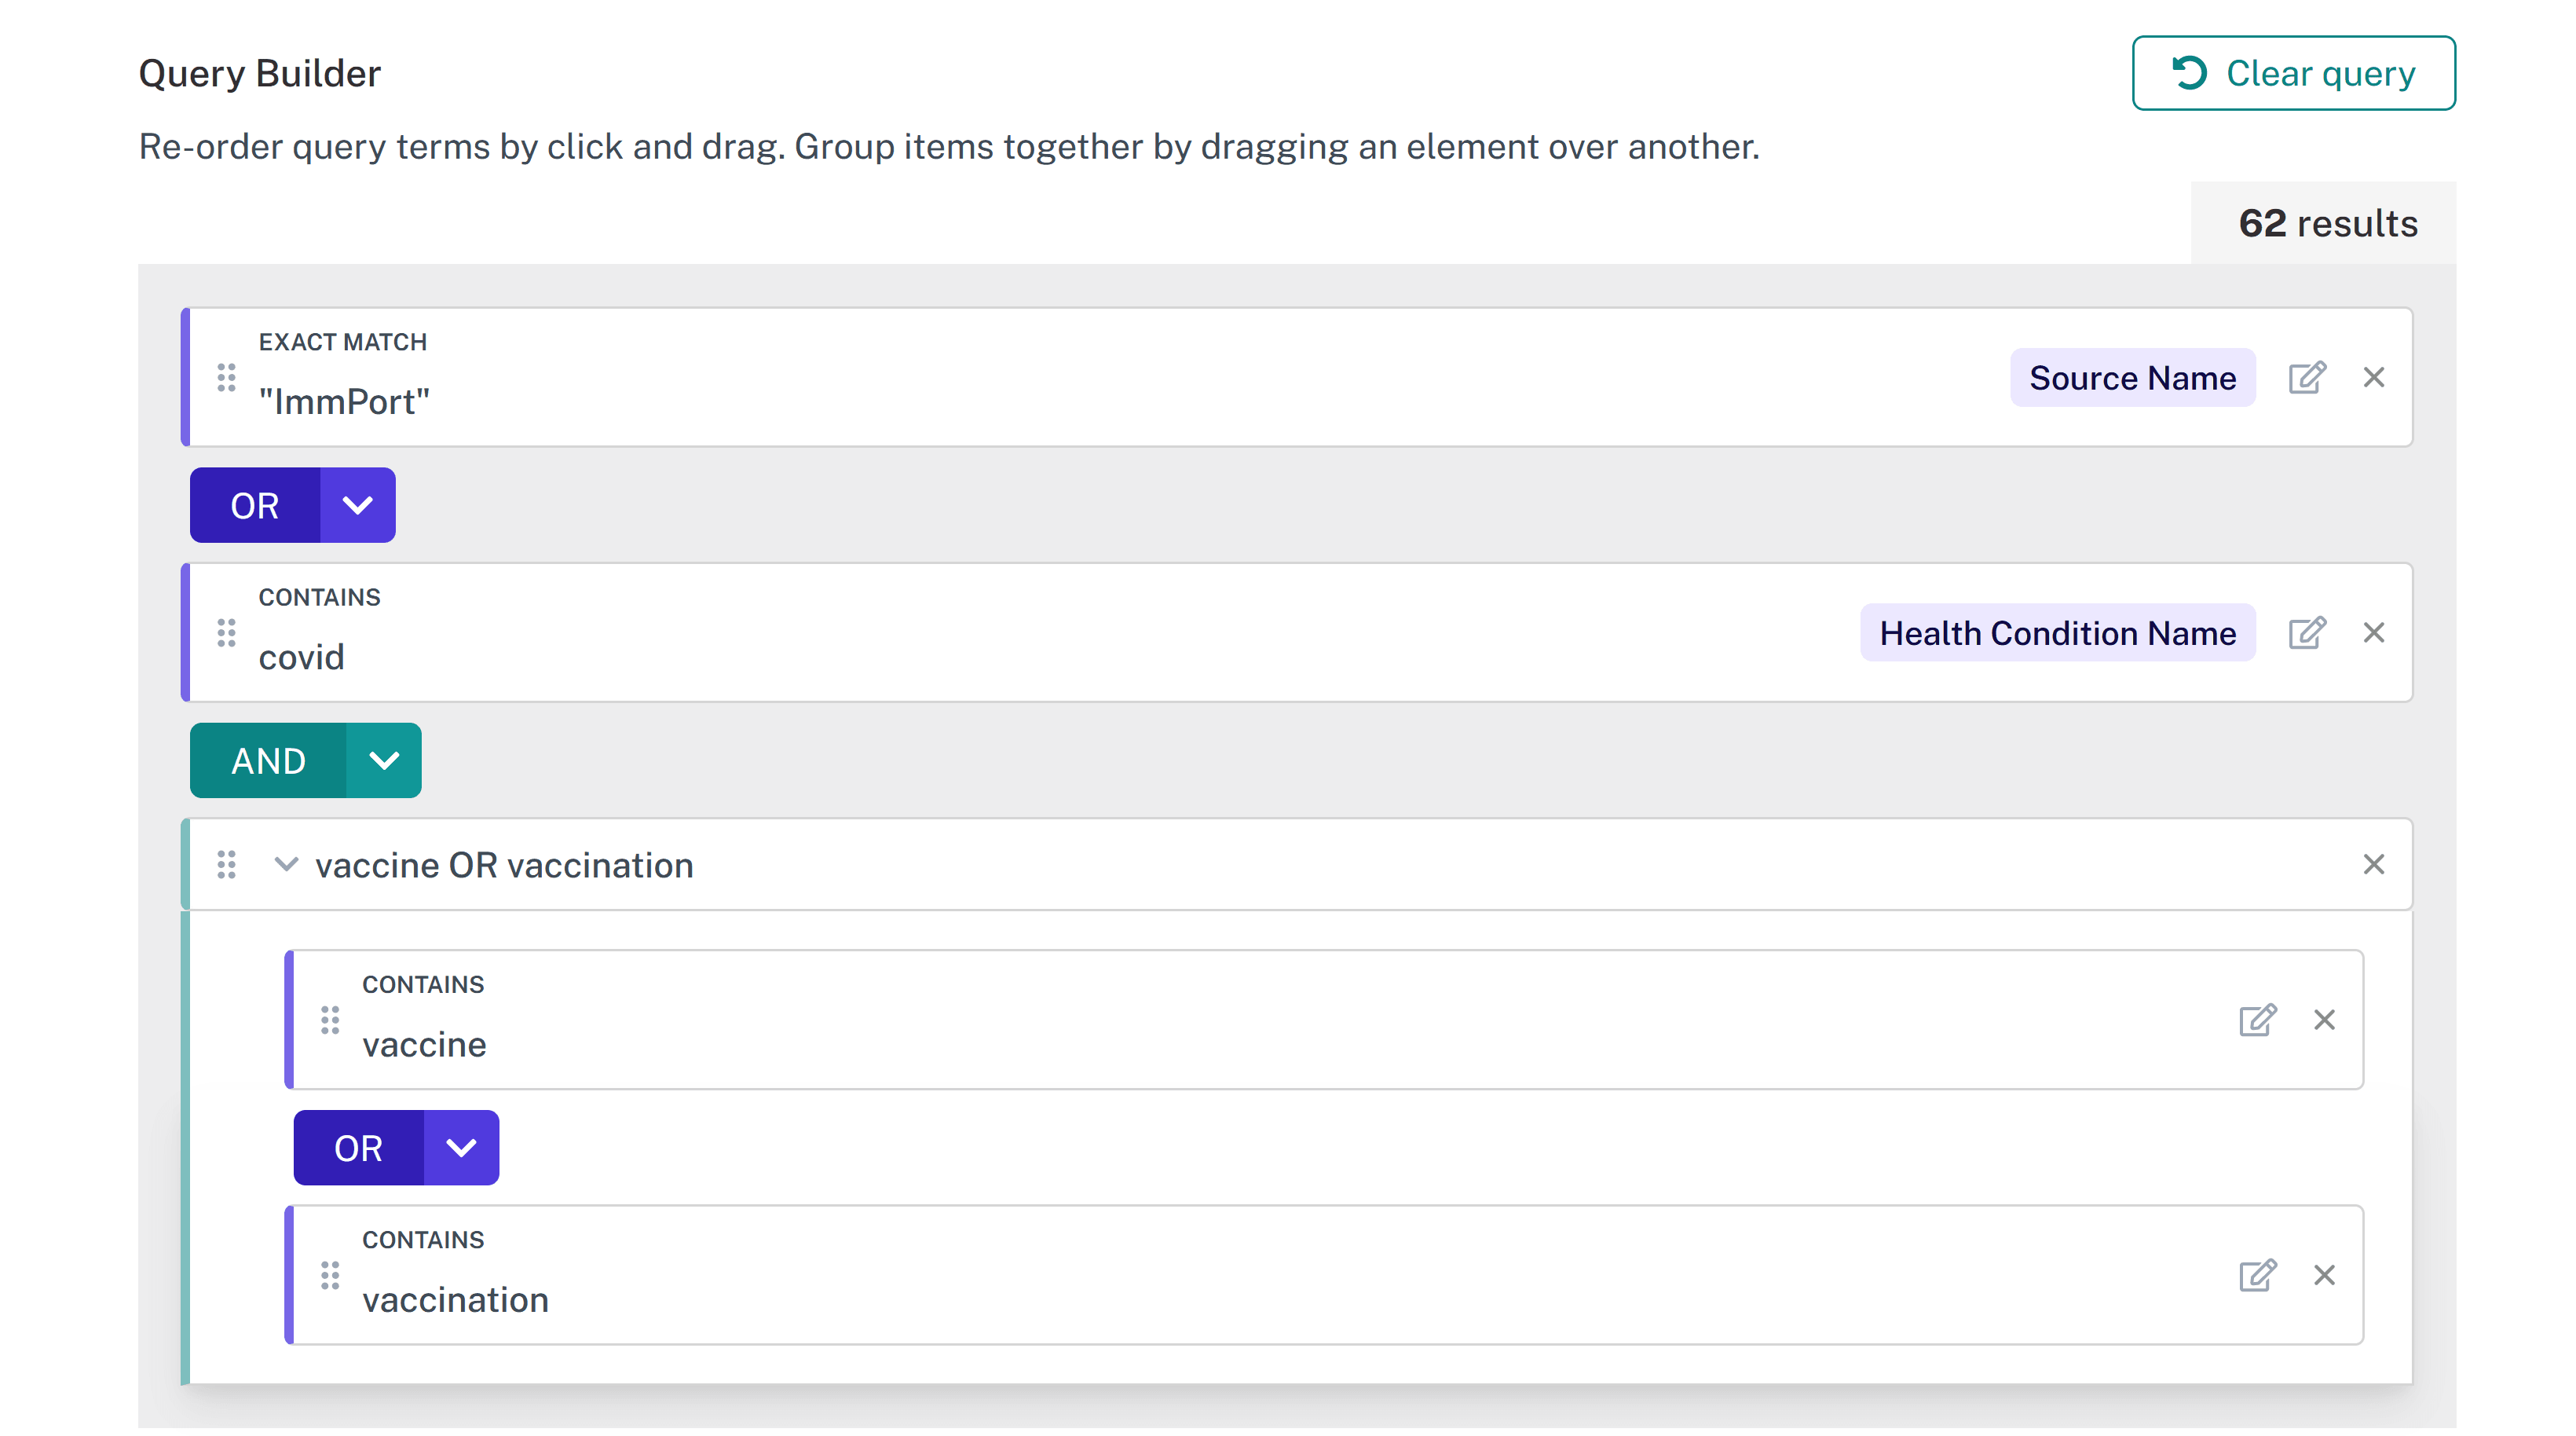
Task: Click the Query Builder heading
Action: click(260, 74)
